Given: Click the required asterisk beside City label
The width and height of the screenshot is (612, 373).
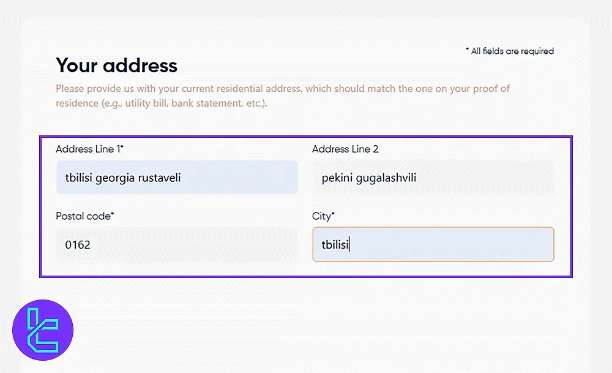Looking at the screenshot, I should click(x=334, y=215).
